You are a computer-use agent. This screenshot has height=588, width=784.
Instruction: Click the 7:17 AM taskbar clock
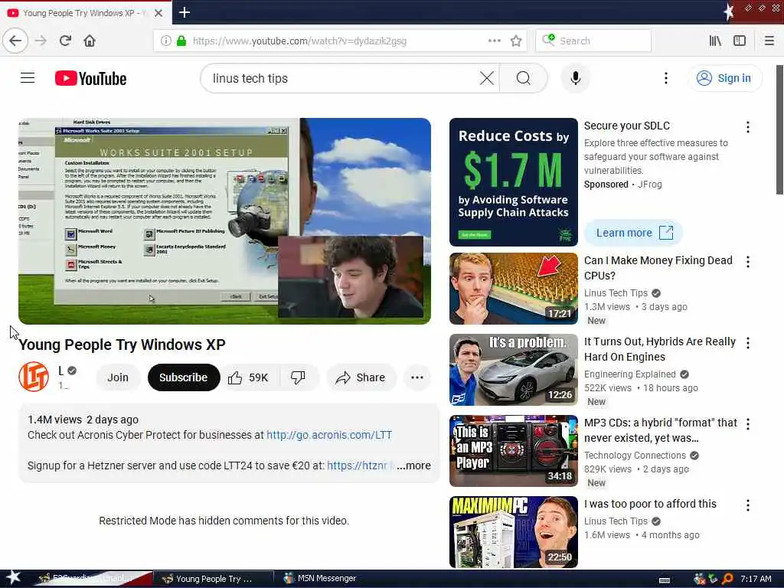point(756,579)
